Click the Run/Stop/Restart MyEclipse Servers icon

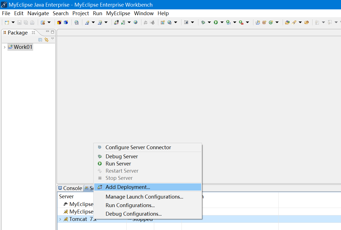[x=123, y=22]
